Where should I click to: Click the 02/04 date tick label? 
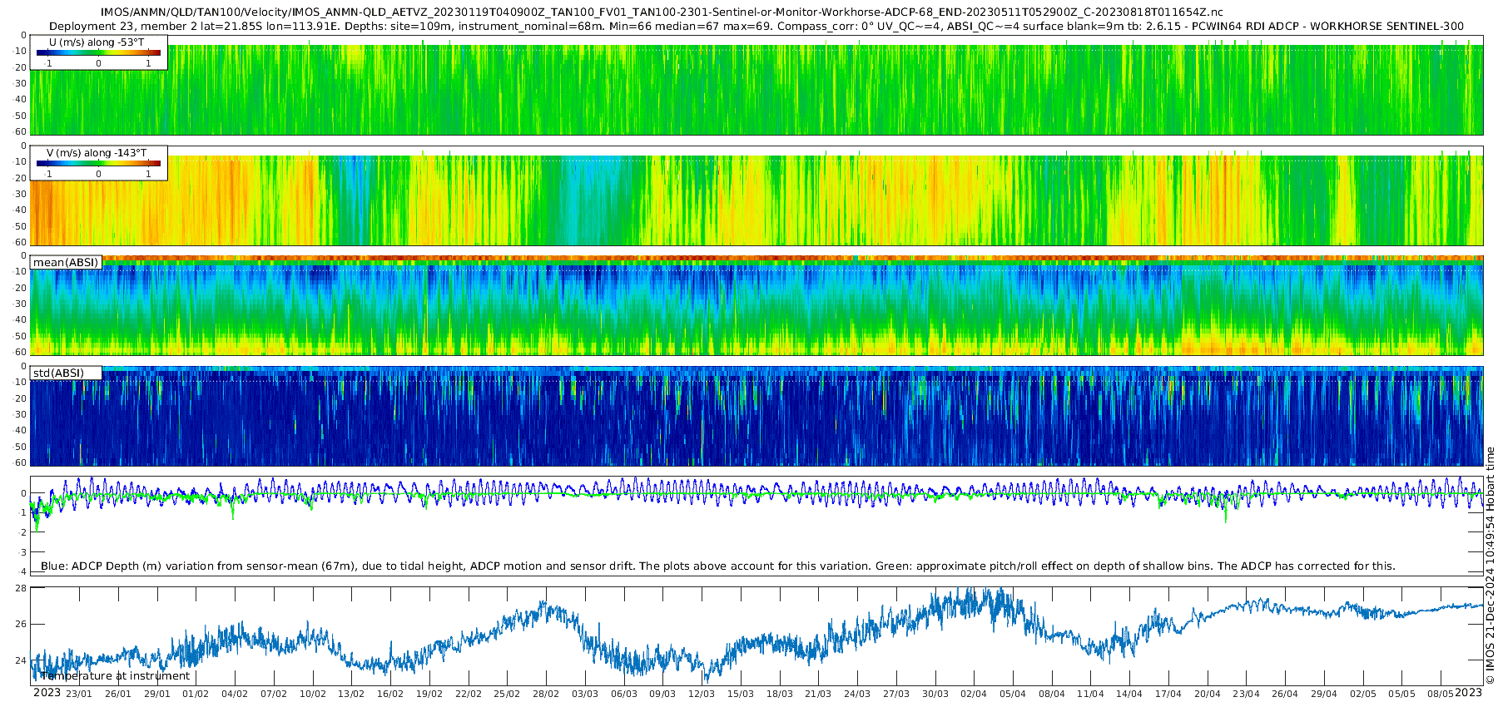point(974,694)
